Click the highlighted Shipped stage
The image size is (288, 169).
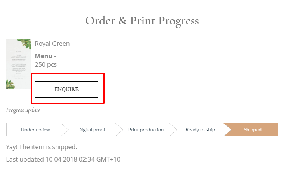[x=252, y=130]
